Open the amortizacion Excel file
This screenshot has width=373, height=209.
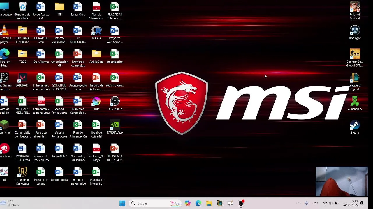115,56
